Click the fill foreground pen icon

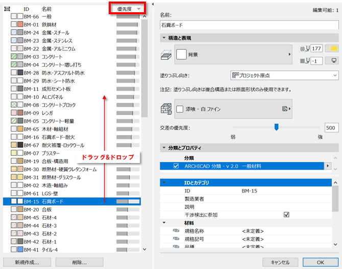[x=305, y=48]
